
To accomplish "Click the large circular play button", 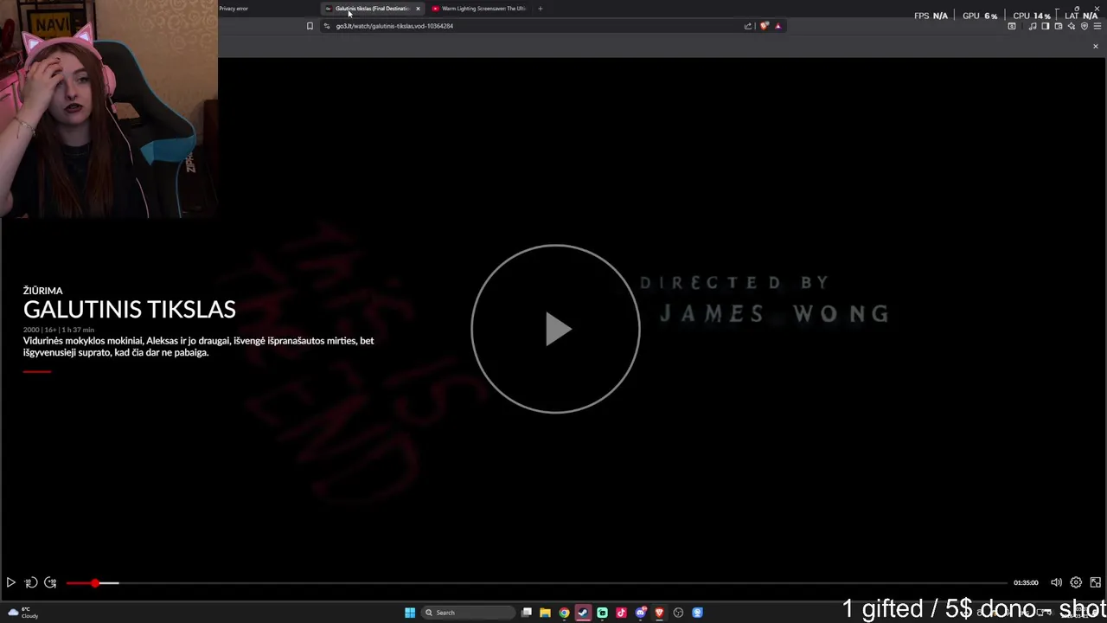I will (555, 329).
